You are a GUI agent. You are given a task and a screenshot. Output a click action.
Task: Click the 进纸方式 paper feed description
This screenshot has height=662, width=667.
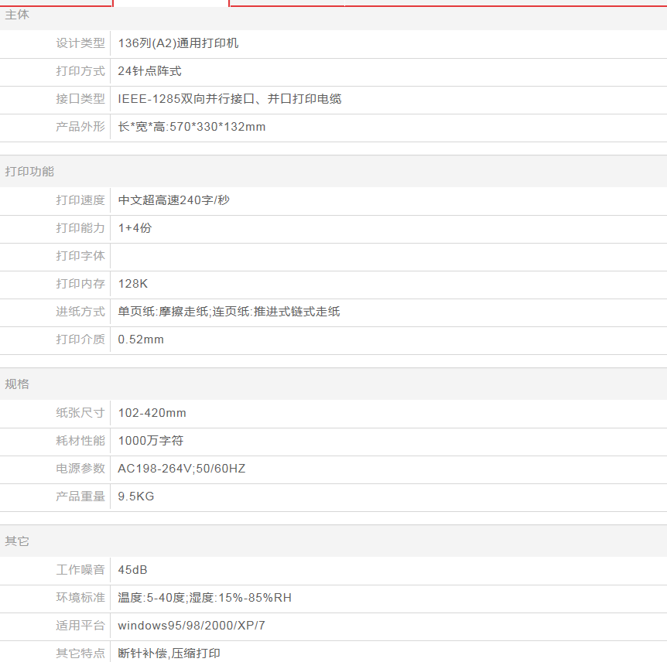click(228, 312)
